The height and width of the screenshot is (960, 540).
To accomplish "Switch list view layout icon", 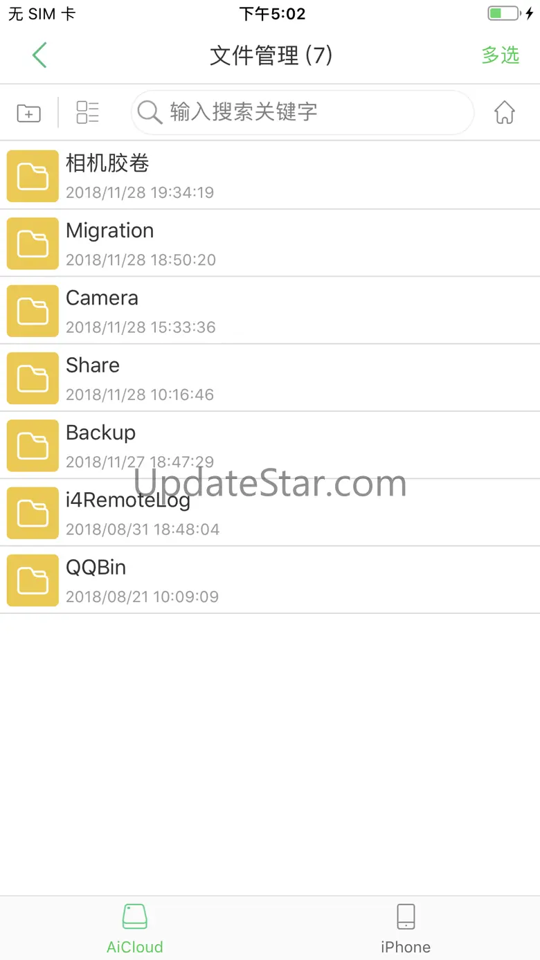I will pos(88,112).
